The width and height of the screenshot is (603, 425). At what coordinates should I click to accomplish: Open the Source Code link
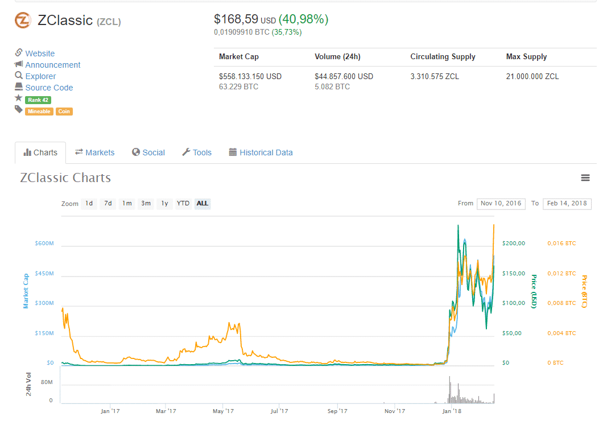[x=49, y=88]
